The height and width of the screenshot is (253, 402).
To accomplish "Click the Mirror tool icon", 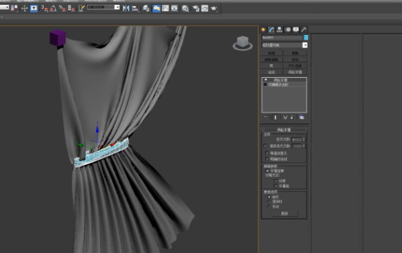I will [126, 8].
